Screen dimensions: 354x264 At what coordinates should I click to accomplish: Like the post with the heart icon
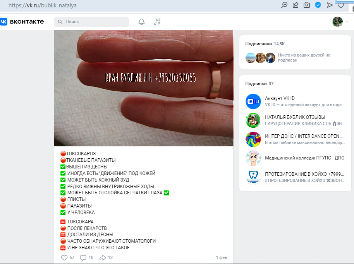point(64,257)
